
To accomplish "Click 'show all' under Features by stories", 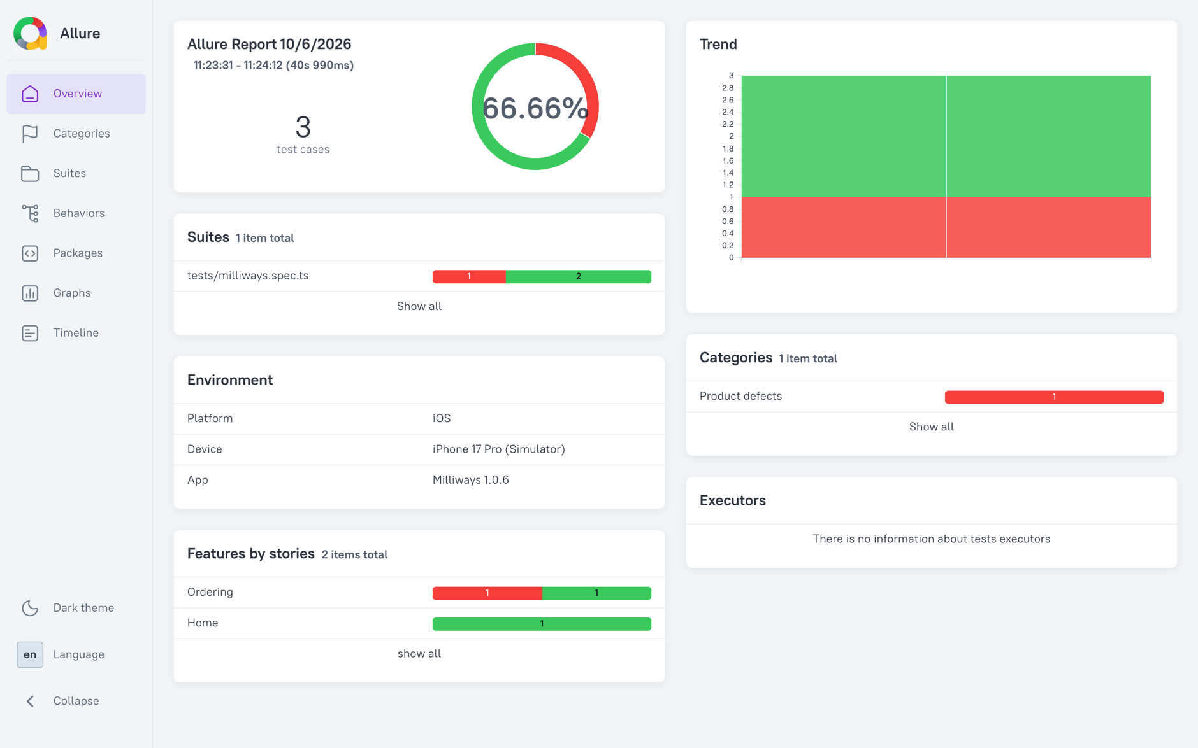I will click(419, 654).
